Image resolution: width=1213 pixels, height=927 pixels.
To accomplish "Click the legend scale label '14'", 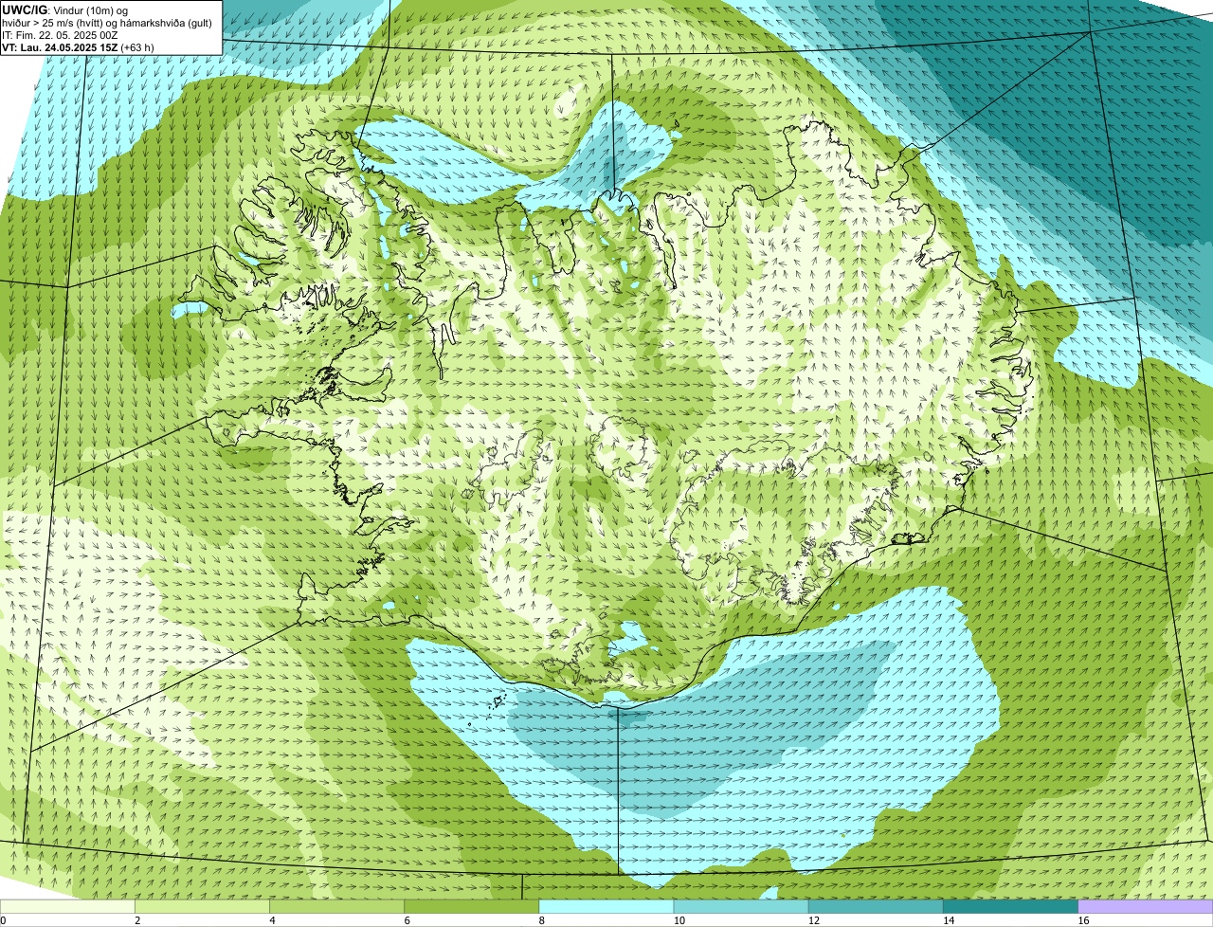I will 949,920.
